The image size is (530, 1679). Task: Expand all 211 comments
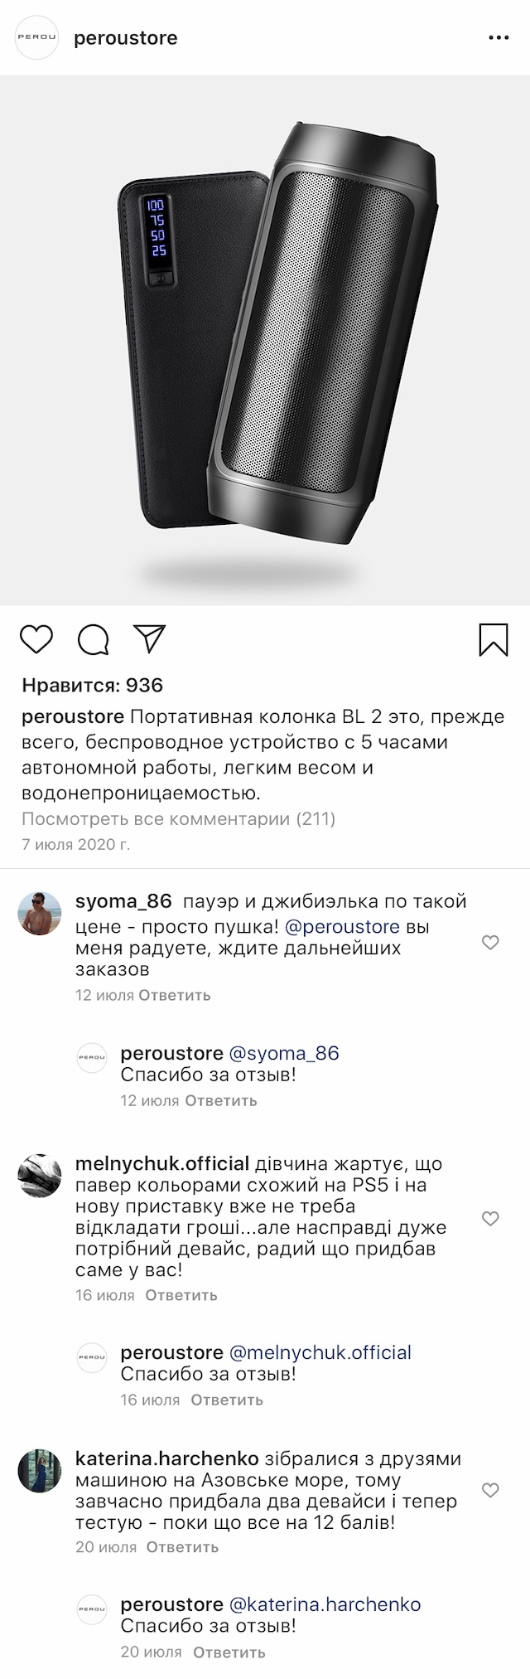click(x=178, y=819)
